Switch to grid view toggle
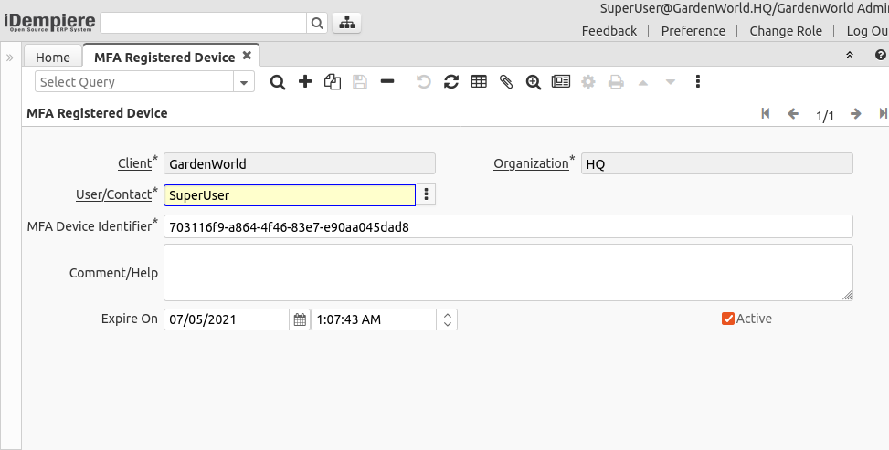Viewport: 889px width, 450px height. pyautogui.click(x=479, y=82)
